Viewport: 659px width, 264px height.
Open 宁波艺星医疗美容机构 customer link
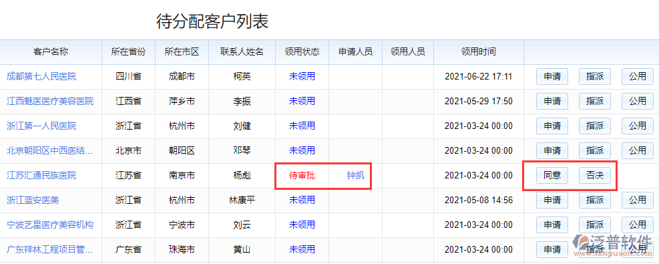pos(50,225)
